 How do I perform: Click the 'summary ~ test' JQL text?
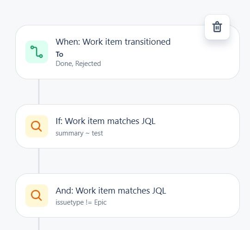coord(79,133)
